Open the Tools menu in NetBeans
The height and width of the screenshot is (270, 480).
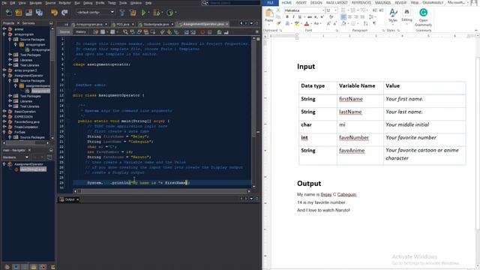(123, 3)
